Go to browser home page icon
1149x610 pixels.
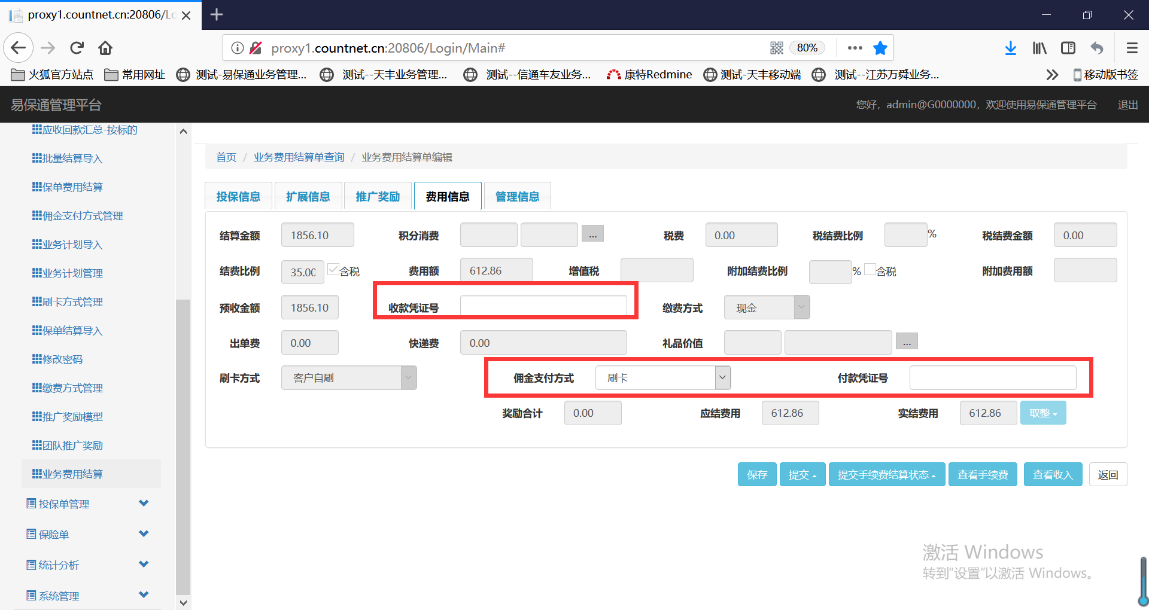click(x=105, y=48)
